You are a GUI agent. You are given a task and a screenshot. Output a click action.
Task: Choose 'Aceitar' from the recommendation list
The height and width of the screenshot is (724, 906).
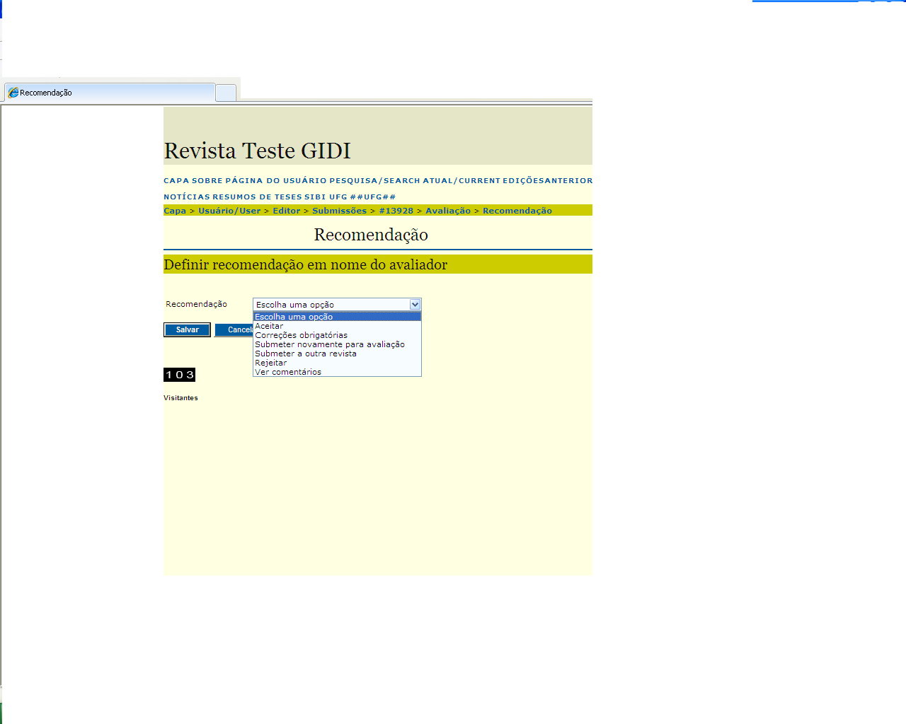coord(337,326)
